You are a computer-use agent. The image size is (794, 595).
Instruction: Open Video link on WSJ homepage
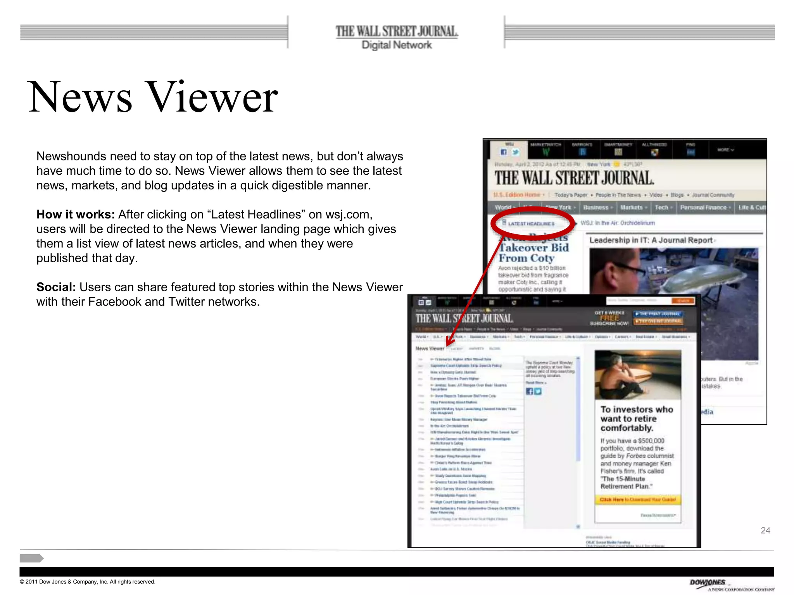656,195
